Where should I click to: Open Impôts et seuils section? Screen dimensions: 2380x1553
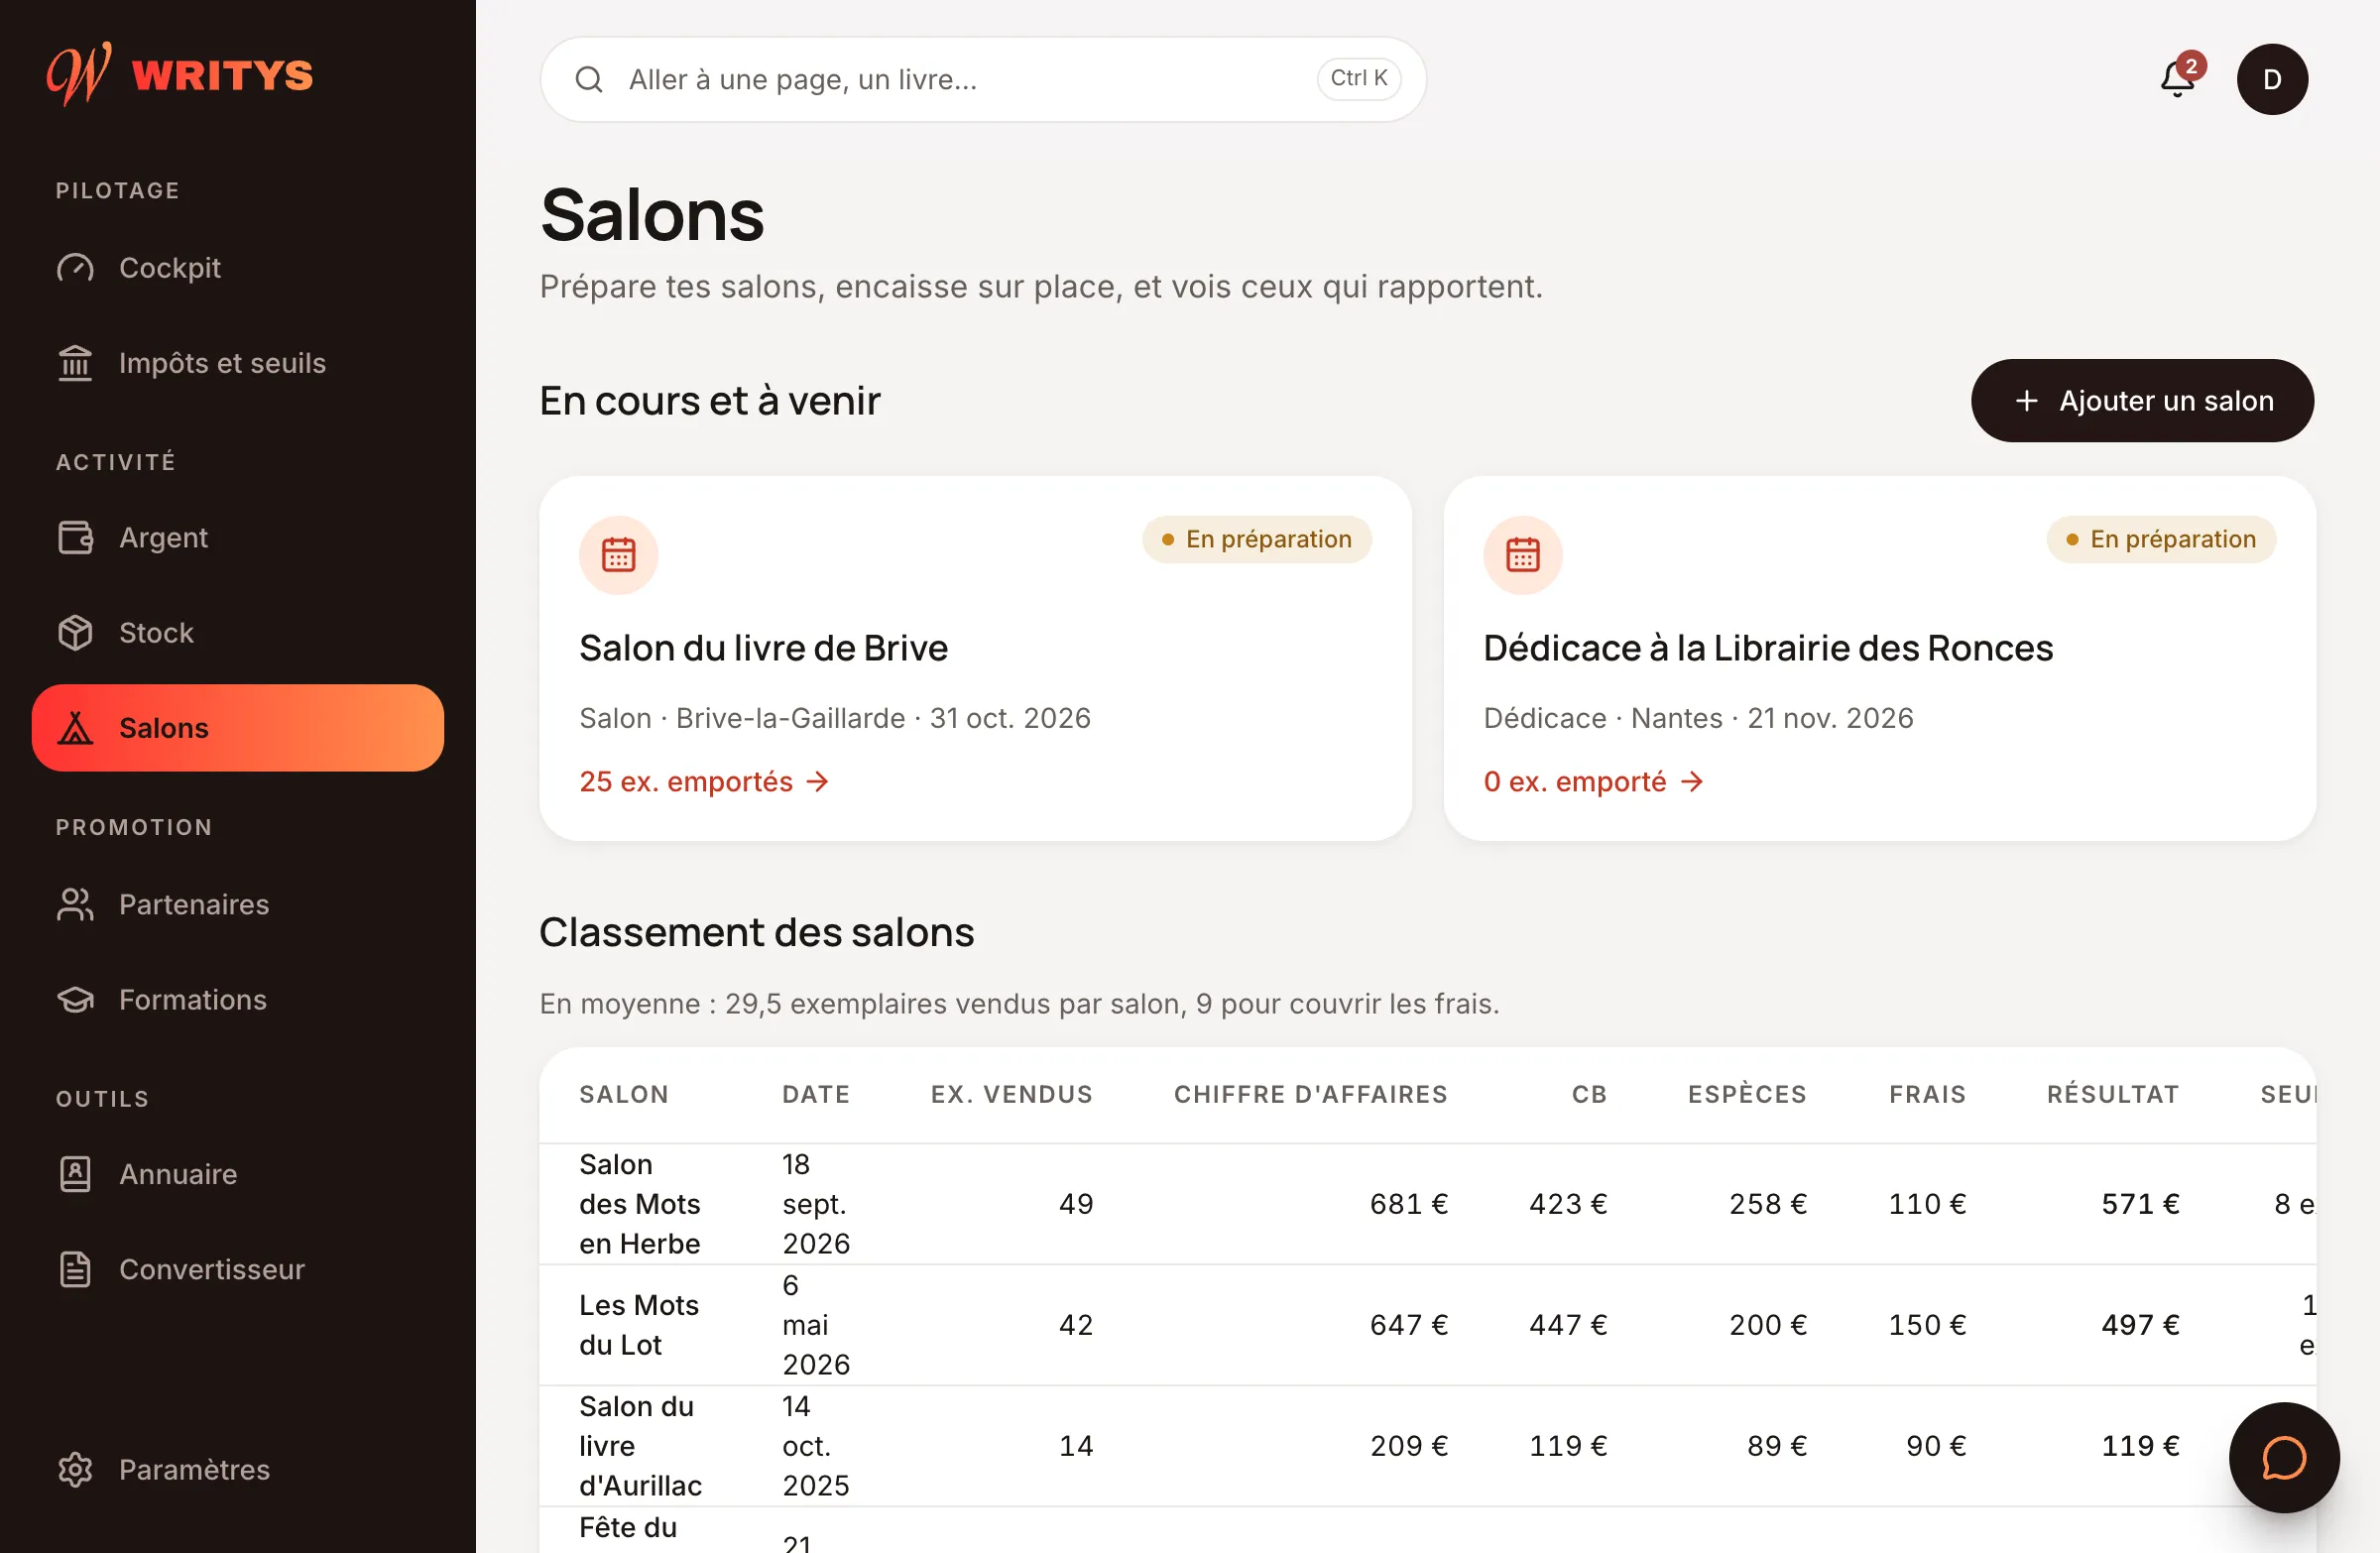pyautogui.click(x=238, y=363)
